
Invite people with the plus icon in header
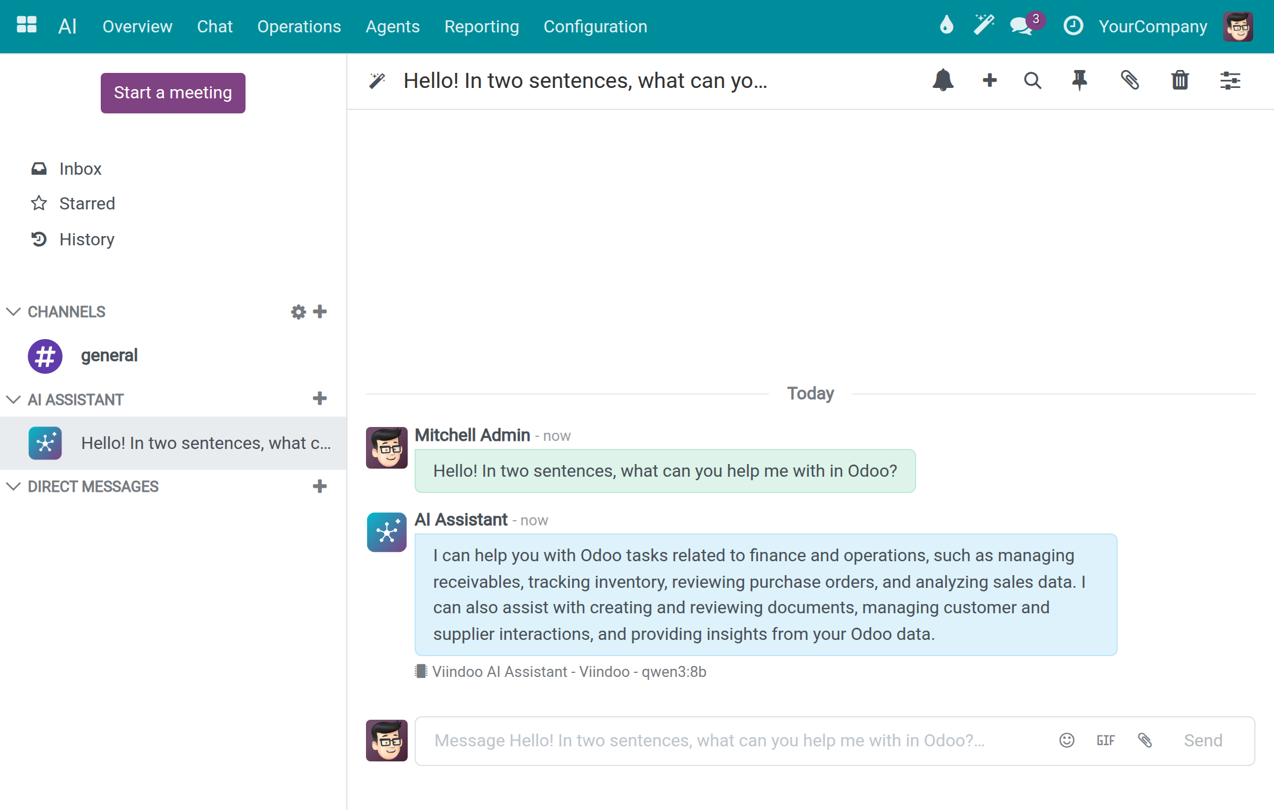pyautogui.click(x=990, y=80)
